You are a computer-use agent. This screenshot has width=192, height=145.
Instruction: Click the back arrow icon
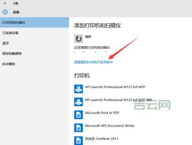(5, 3)
